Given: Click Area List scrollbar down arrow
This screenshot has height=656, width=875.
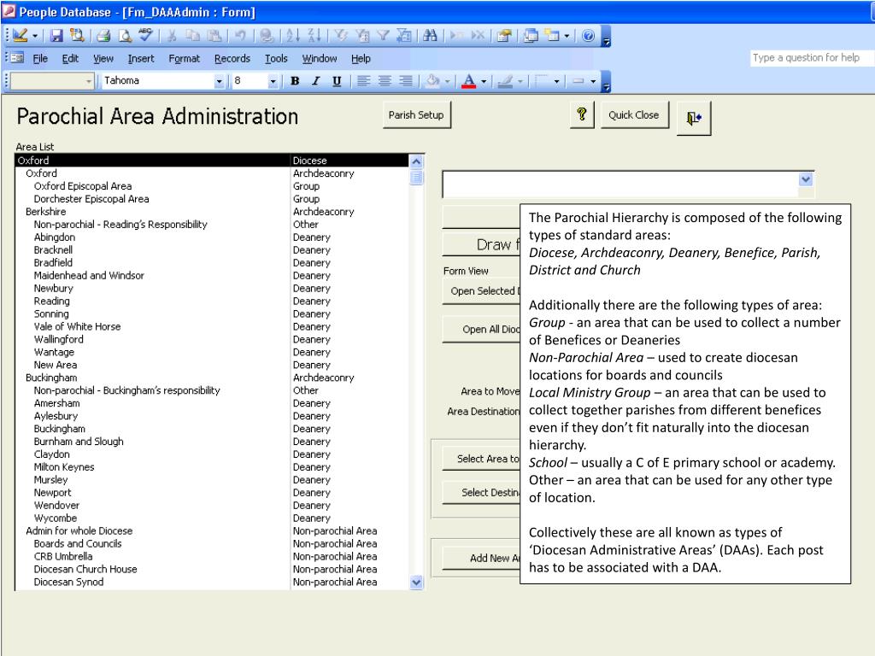Looking at the screenshot, I should click(416, 583).
